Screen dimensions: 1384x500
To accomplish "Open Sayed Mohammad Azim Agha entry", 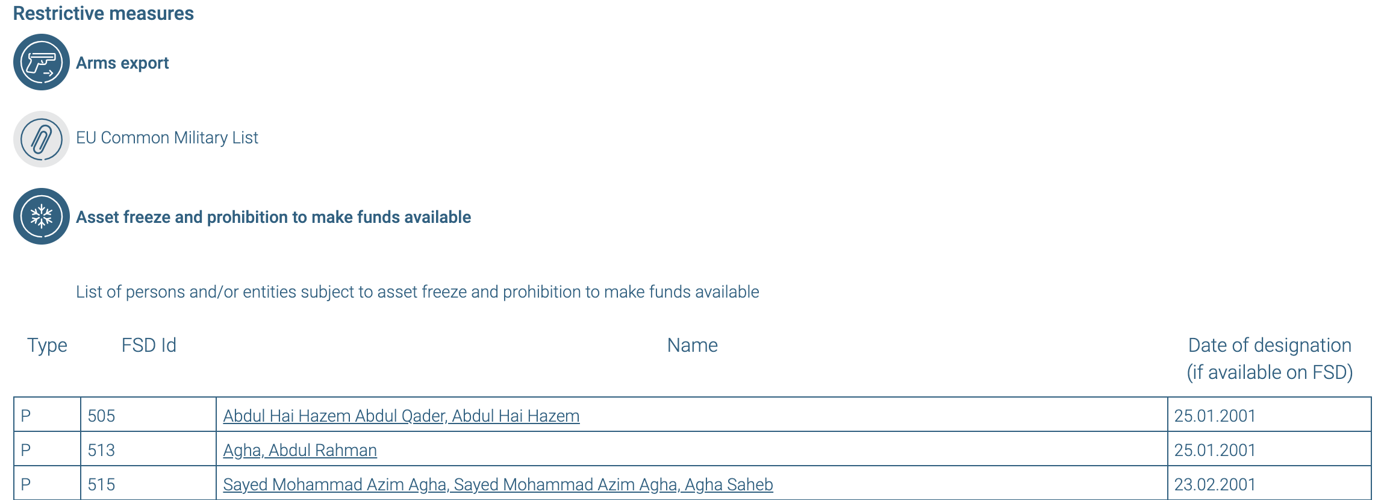I will 498,484.
